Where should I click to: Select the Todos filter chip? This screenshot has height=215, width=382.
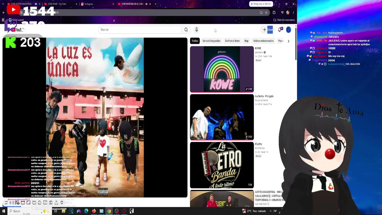195,41
